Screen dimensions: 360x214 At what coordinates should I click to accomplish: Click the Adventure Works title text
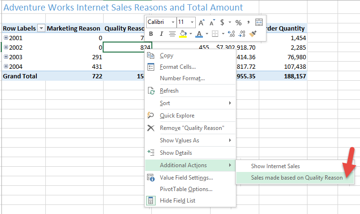[x=123, y=7]
